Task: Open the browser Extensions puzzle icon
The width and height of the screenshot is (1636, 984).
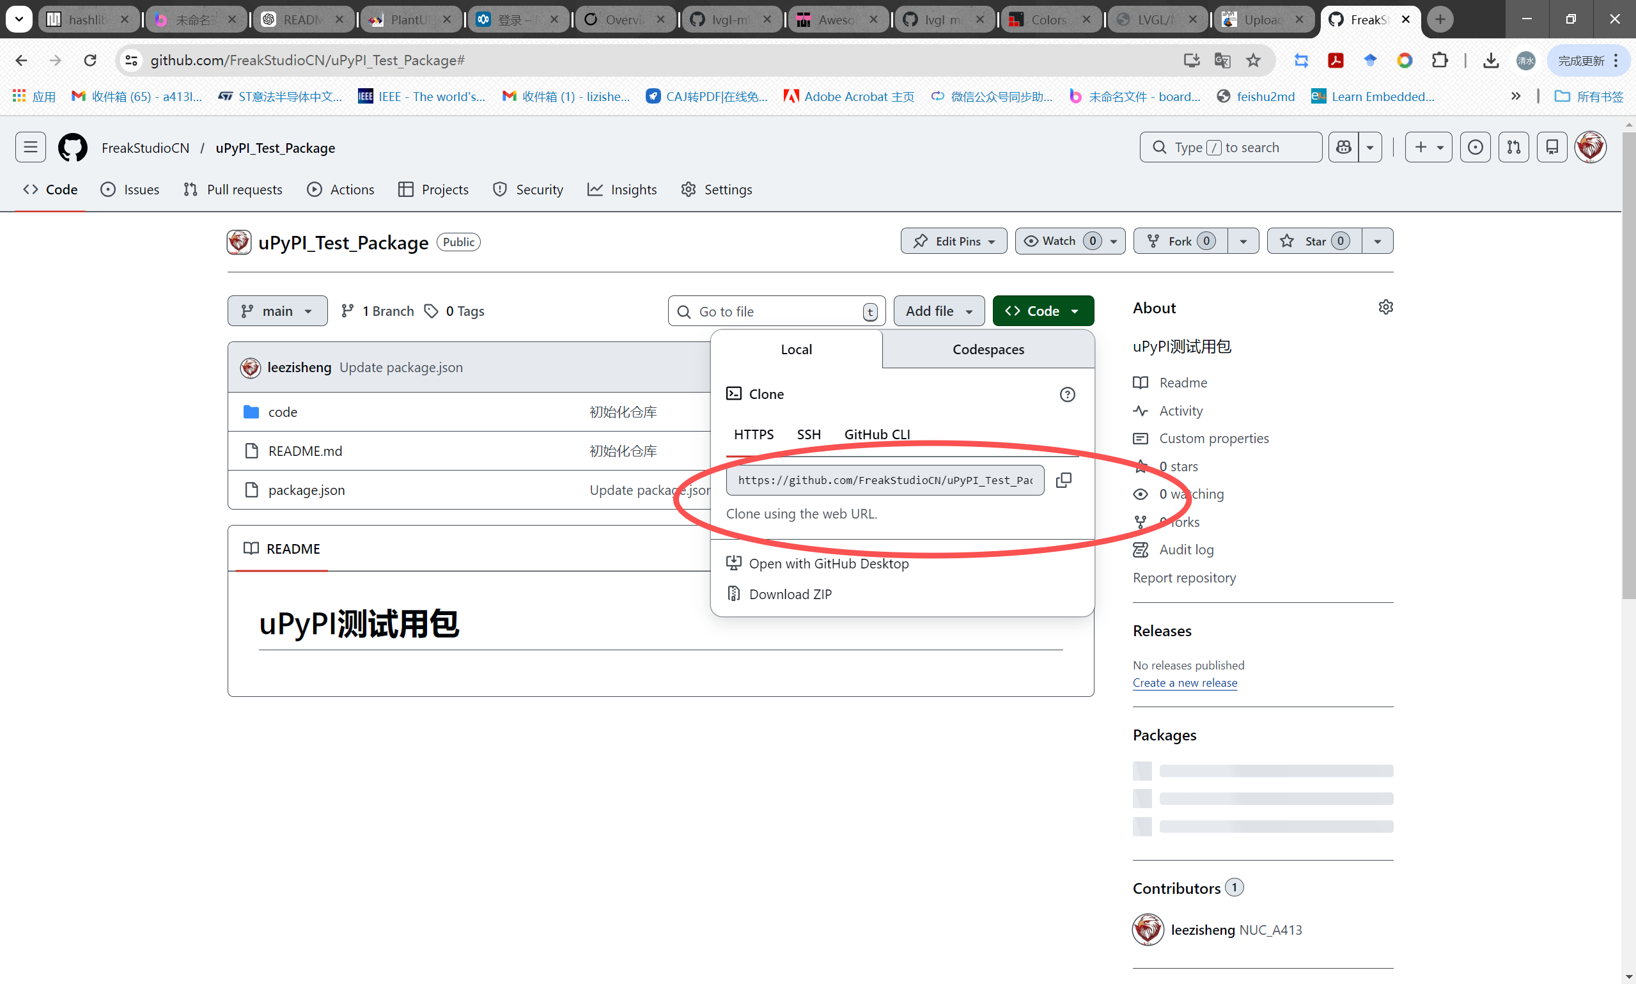Action: pyautogui.click(x=1439, y=60)
